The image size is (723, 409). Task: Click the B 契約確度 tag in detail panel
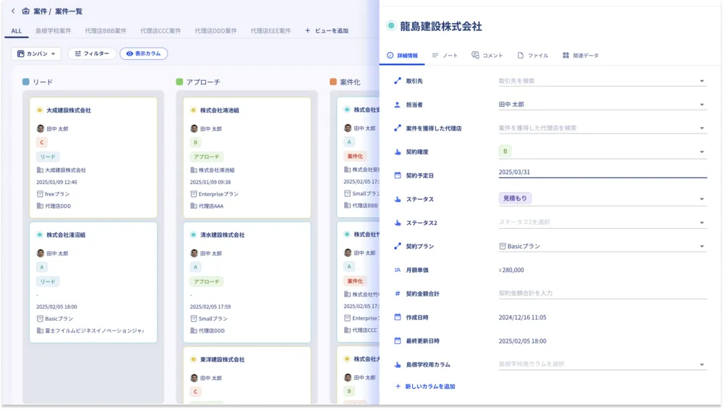[505, 151]
